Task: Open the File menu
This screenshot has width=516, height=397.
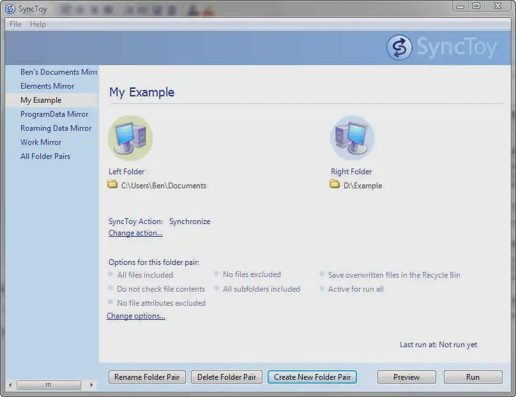Action: coord(14,24)
